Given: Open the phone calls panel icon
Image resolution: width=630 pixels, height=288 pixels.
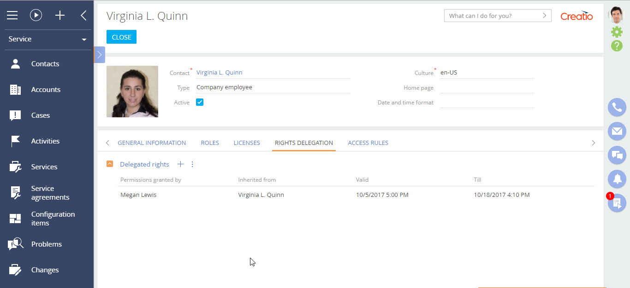Looking at the screenshot, I should tap(617, 108).
